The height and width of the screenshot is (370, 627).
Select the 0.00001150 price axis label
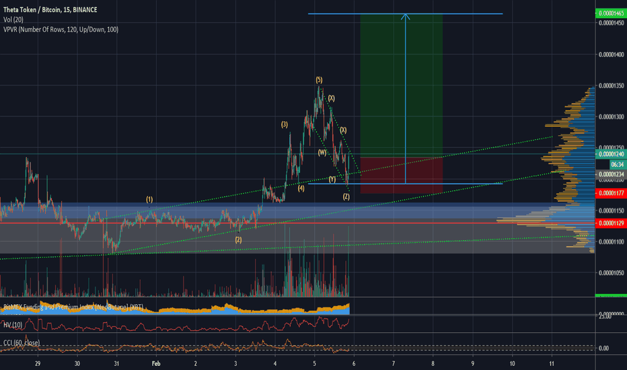[x=611, y=211]
